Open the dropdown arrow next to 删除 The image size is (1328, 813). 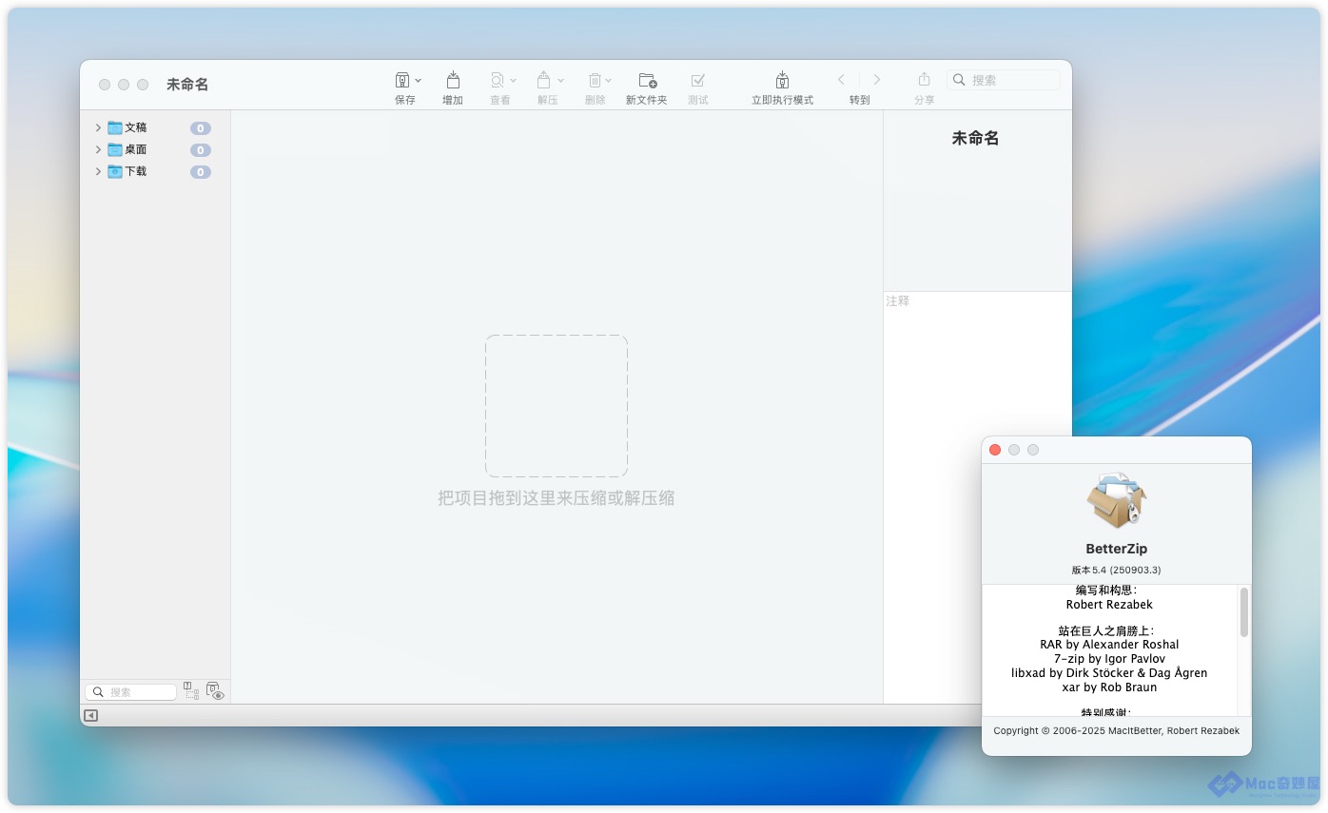coord(609,81)
